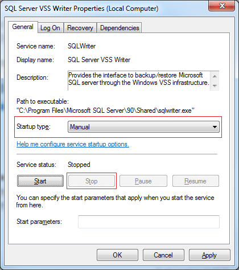239x270 pixels.
Task: Focus the Start parameters text field
Action: pos(149,222)
